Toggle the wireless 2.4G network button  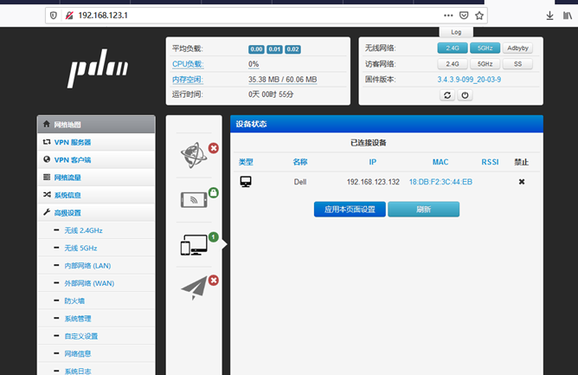(453, 48)
